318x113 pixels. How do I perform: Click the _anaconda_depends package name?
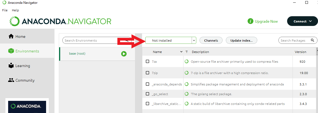coord(167,84)
